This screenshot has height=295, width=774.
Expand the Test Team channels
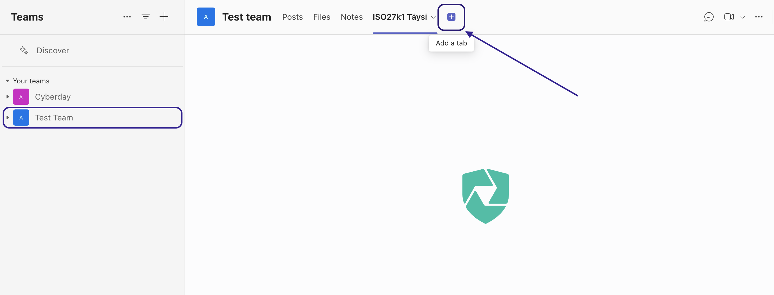8,118
